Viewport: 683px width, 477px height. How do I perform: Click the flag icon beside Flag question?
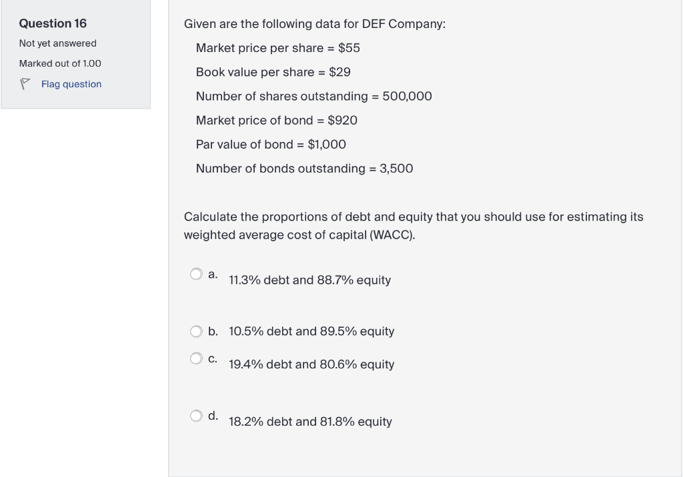click(x=25, y=84)
